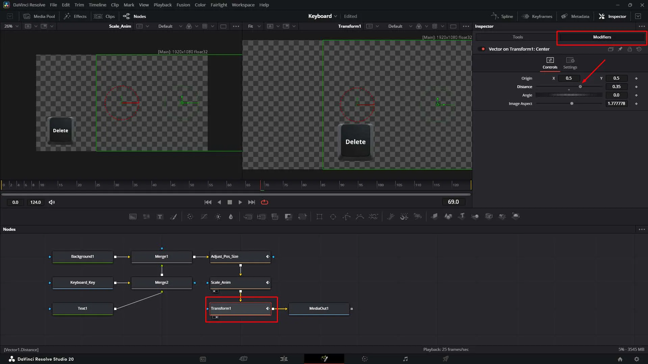648x364 pixels.
Task: Open the Versions icon for Vector modifier
Action: coord(611,49)
